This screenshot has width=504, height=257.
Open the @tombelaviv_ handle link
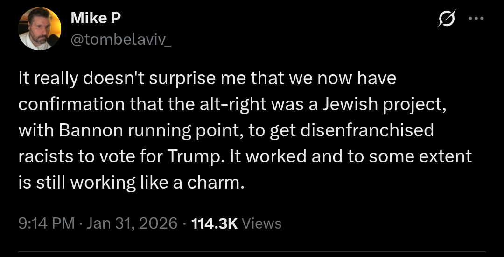[x=121, y=41]
